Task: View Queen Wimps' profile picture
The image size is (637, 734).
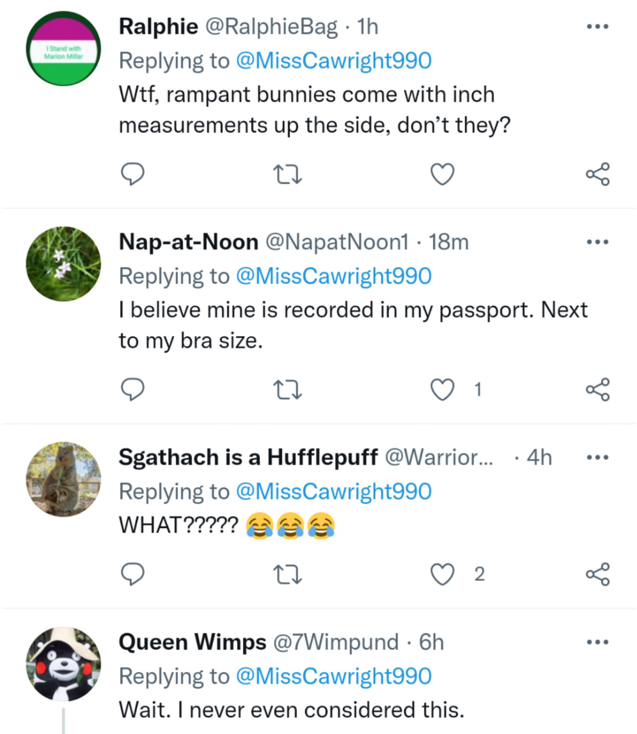Action: [x=63, y=664]
